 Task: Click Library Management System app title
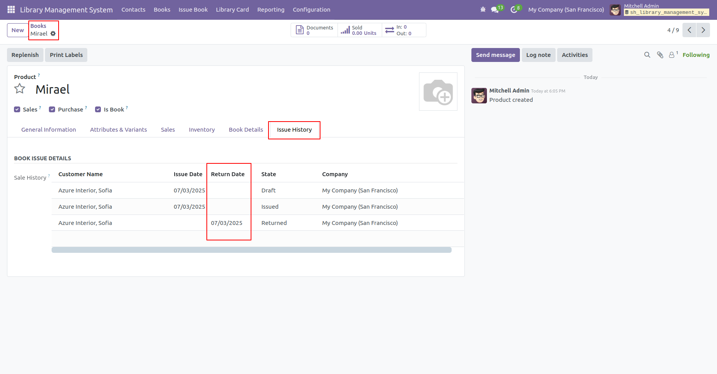click(66, 10)
